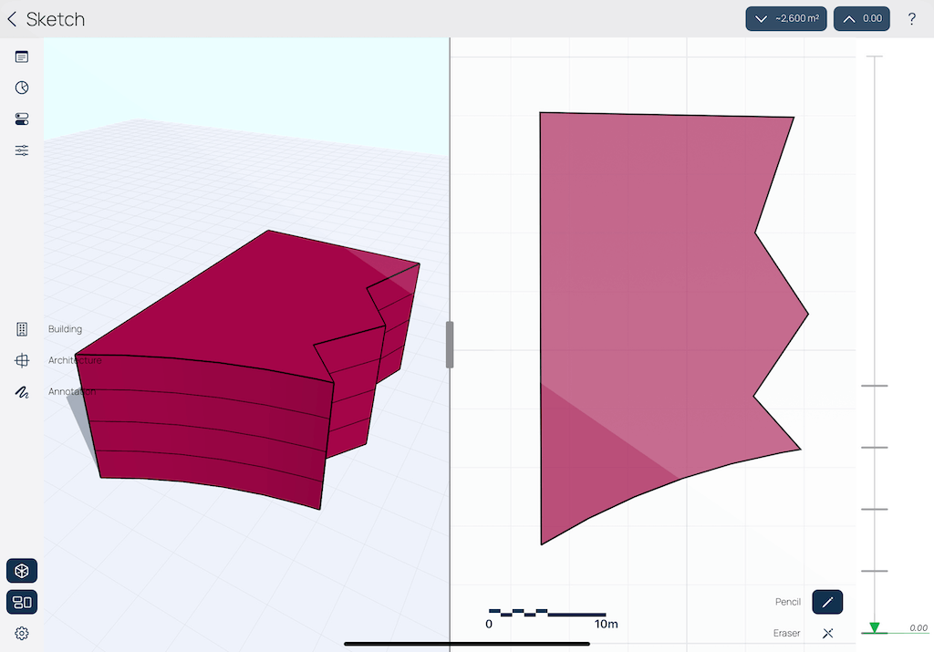934x652 pixels.
Task: Toggle the split layout view button
Action: (x=22, y=602)
